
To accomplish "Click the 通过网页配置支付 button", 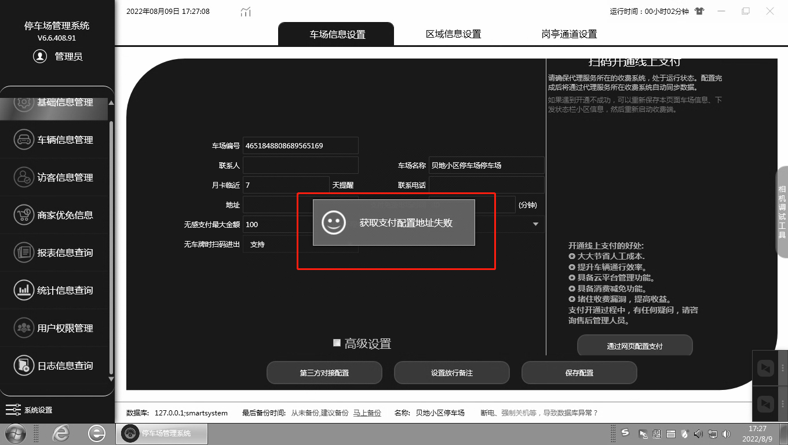I will (635, 346).
